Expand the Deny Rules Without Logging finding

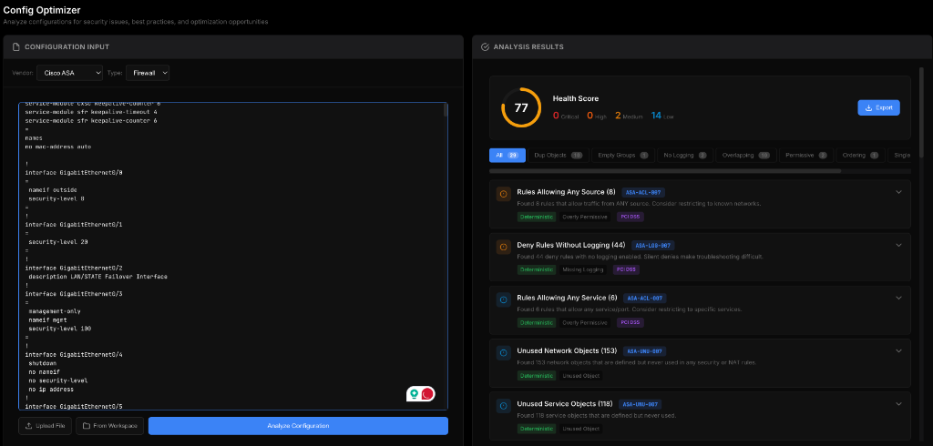[x=898, y=245]
